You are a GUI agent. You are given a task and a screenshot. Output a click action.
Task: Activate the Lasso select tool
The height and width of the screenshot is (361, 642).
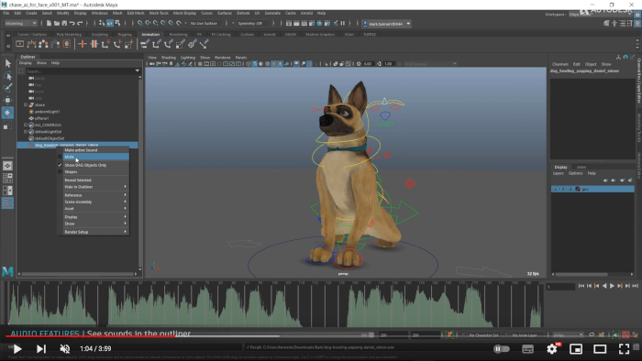pos(7,76)
